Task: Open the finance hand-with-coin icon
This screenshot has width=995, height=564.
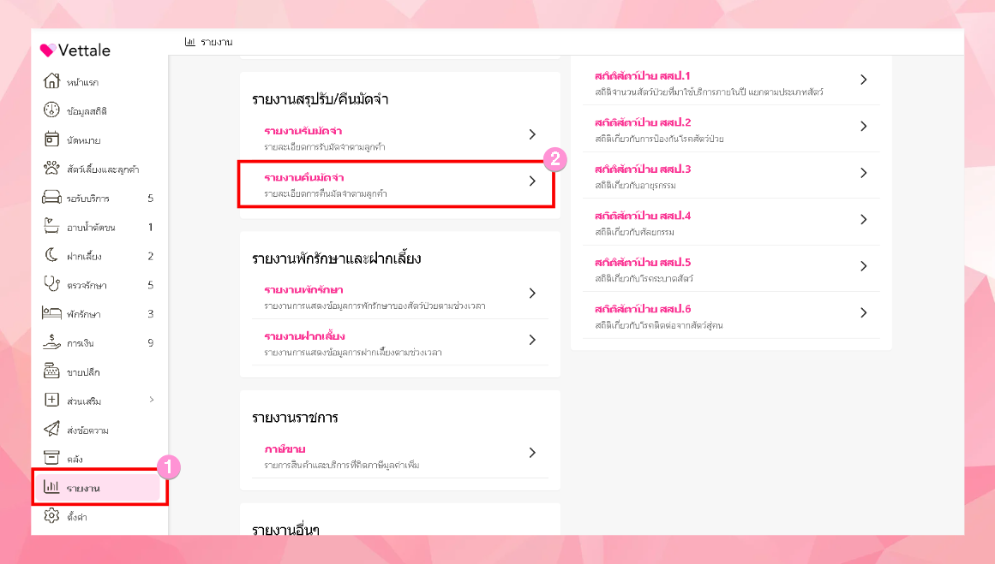Action: [x=51, y=342]
